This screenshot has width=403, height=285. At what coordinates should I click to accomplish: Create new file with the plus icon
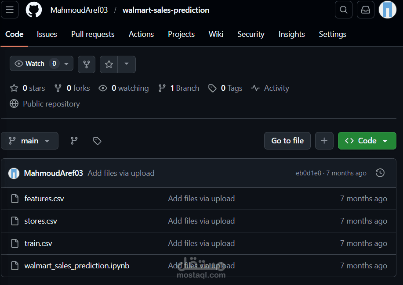pyautogui.click(x=324, y=141)
